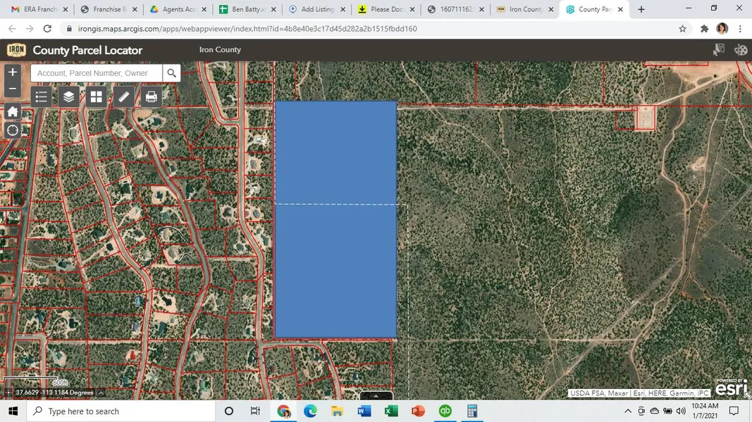Image resolution: width=752 pixels, height=422 pixels.
Task: Open the Draw palette widget
Action: pyautogui.click(x=741, y=50)
